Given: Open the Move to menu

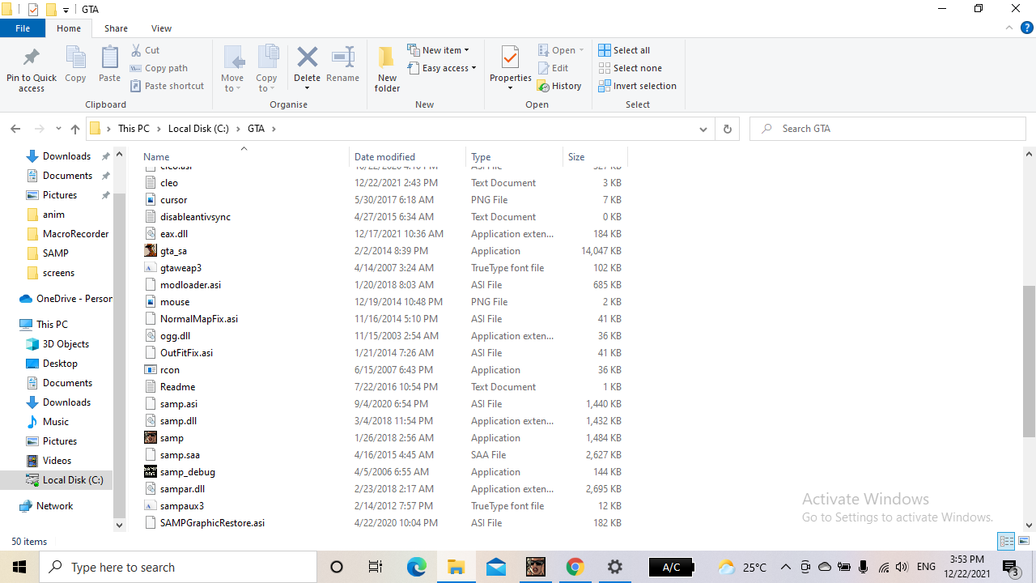Looking at the screenshot, I should coord(232,69).
